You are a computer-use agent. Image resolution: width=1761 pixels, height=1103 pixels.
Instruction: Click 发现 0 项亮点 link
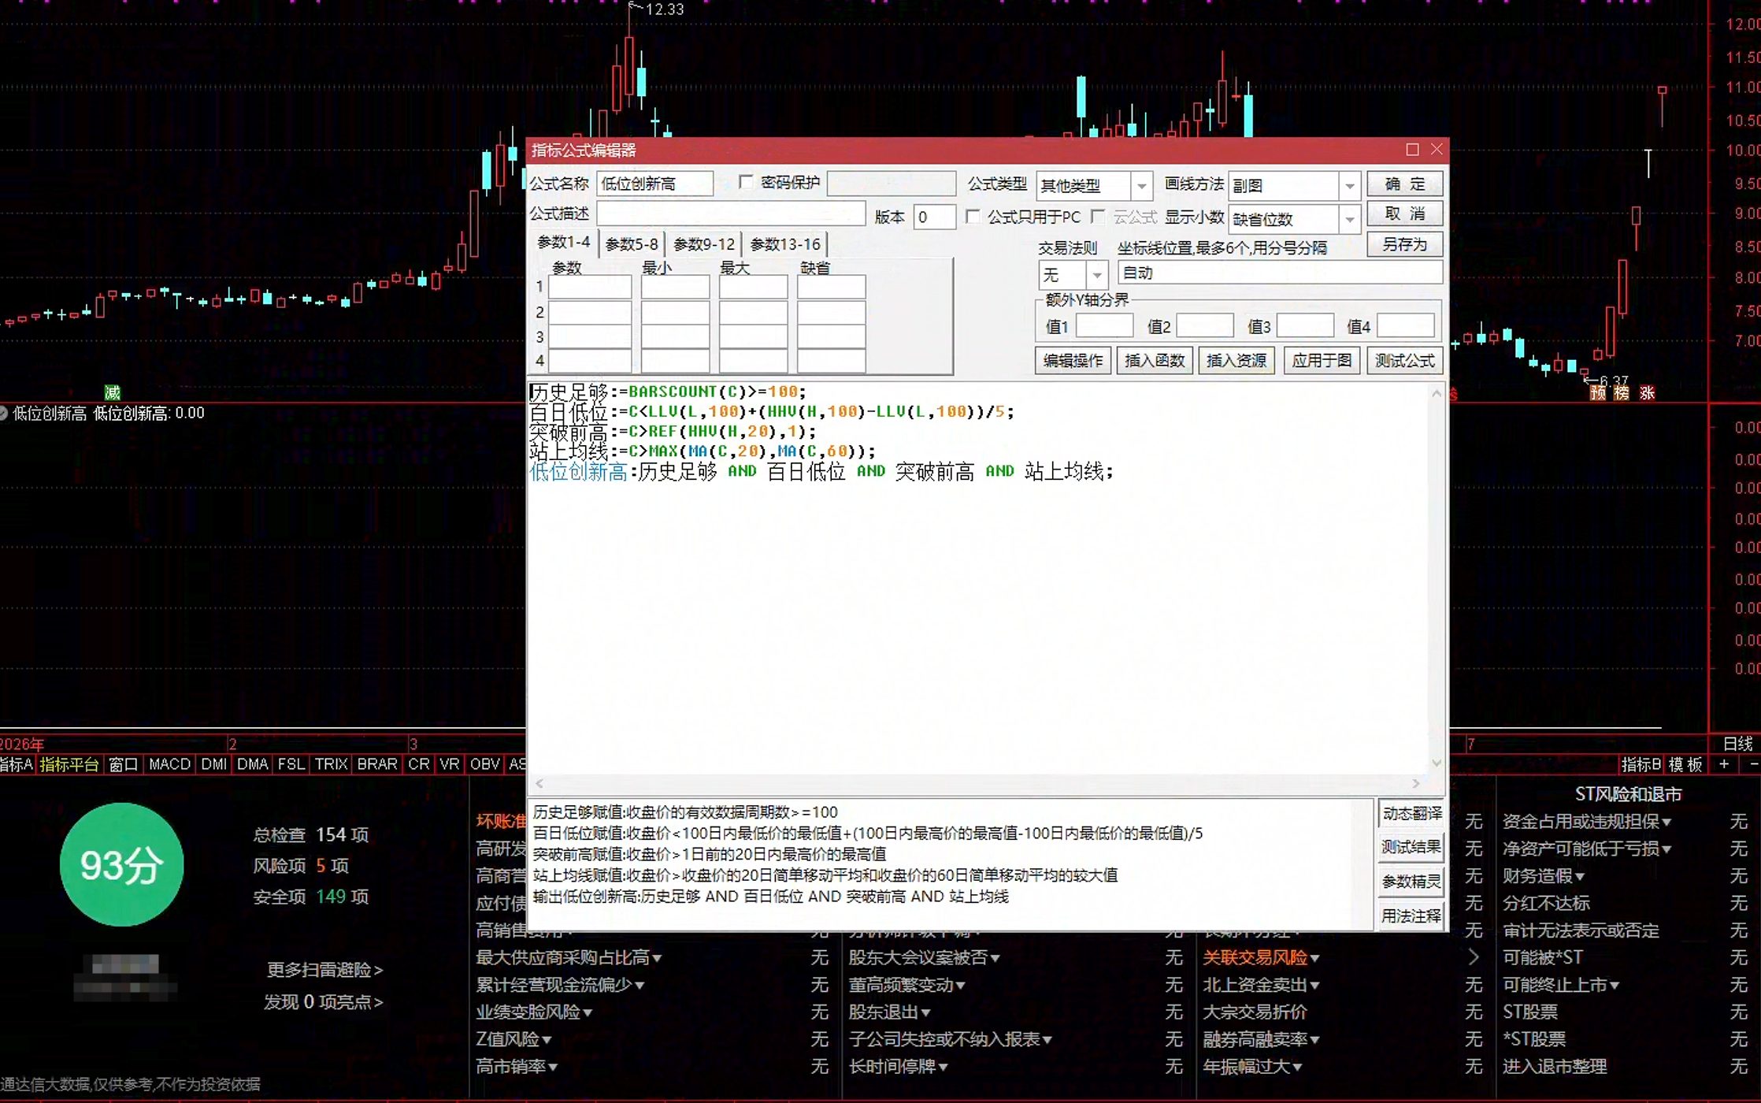pos(323,1002)
